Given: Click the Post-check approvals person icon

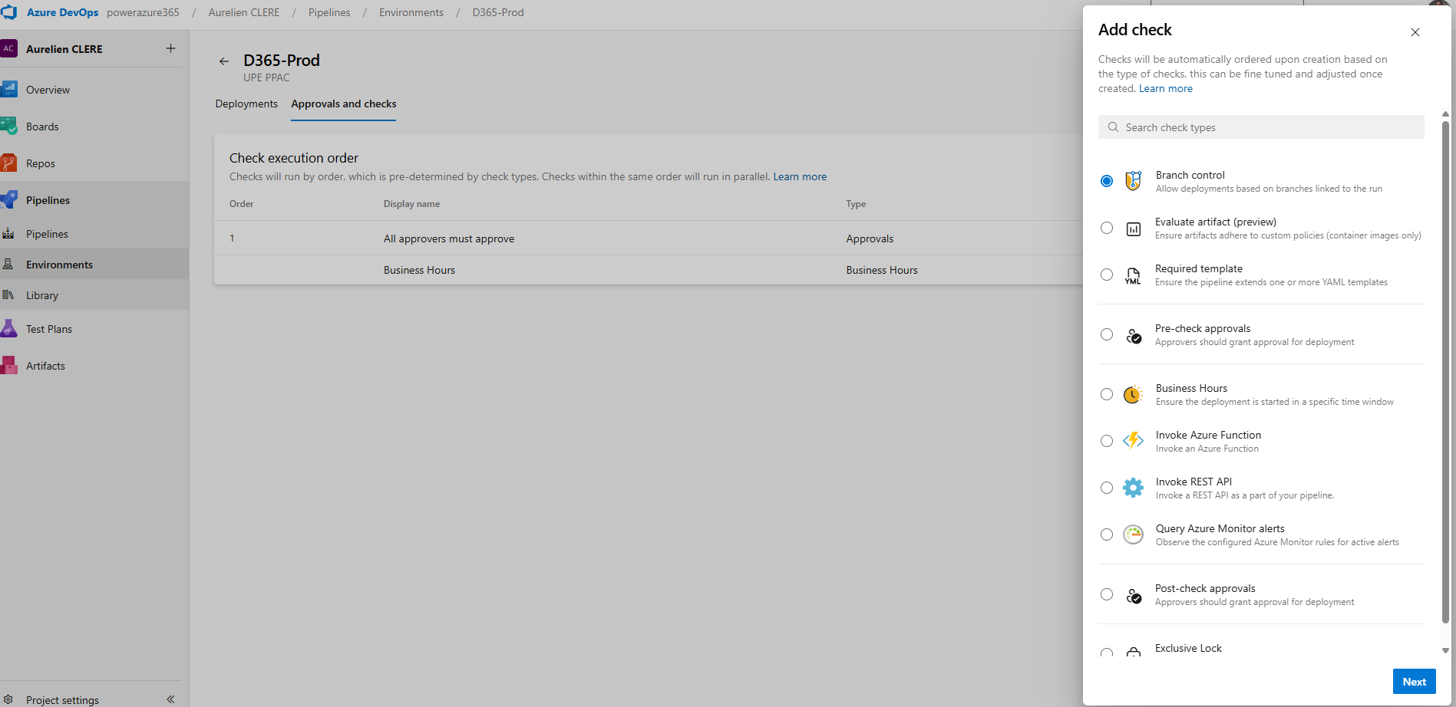Looking at the screenshot, I should 1134,596.
